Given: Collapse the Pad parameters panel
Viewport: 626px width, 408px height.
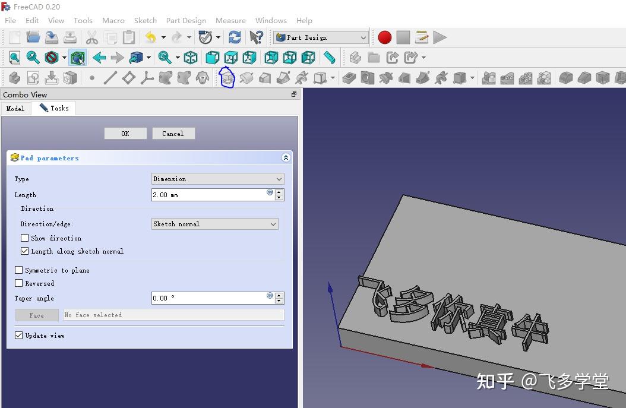Looking at the screenshot, I should [286, 158].
